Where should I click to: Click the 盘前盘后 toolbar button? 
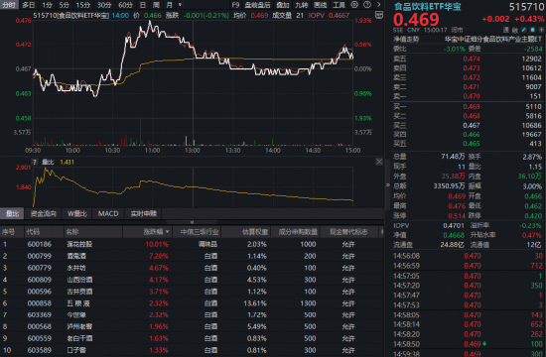[257, 5]
